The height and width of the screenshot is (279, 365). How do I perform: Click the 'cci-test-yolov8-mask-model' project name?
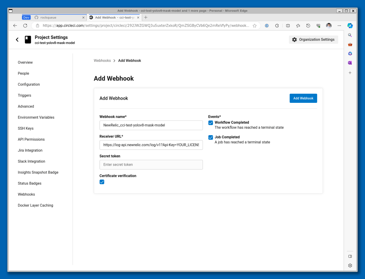click(55, 43)
